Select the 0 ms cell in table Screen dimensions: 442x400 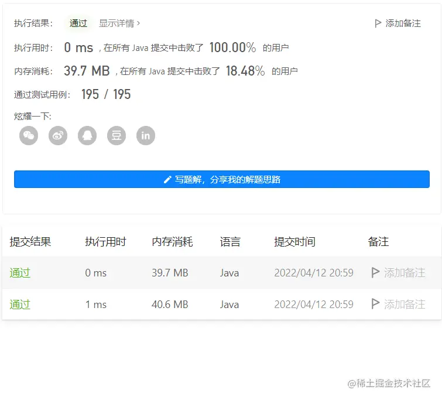pos(96,273)
